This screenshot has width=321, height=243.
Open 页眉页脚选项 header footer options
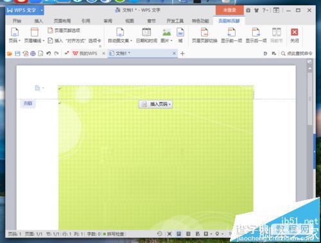tap(64, 30)
